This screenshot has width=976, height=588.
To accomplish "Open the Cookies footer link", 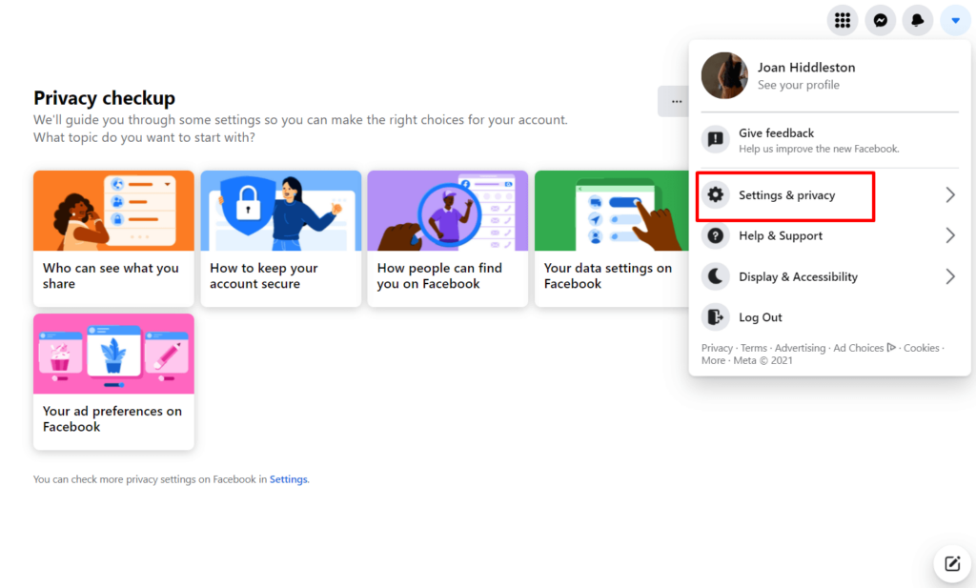I will coord(922,348).
